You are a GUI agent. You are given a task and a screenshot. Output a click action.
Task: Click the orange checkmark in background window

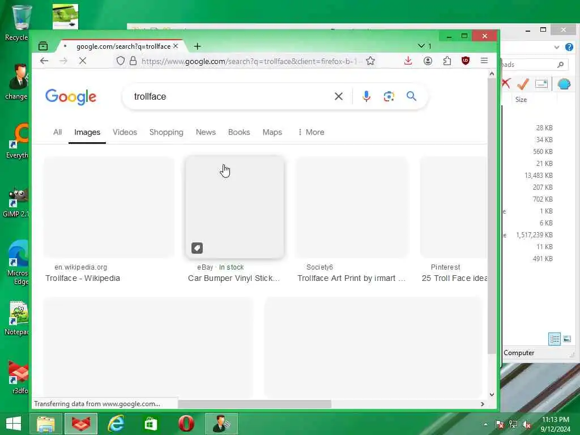click(523, 84)
